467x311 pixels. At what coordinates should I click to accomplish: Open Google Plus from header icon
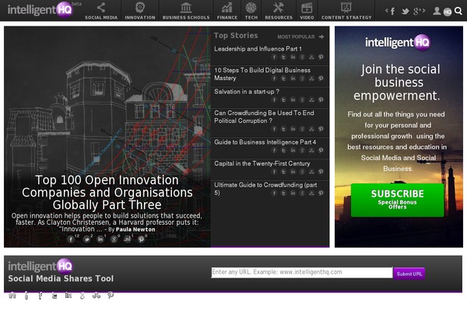(x=417, y=12)
